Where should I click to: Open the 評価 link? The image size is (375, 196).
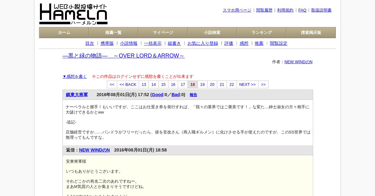click(x=229, y=44)
